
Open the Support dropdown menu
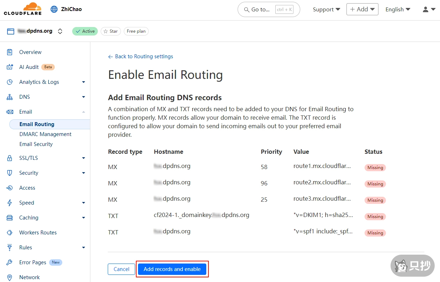tap(326, 10)
